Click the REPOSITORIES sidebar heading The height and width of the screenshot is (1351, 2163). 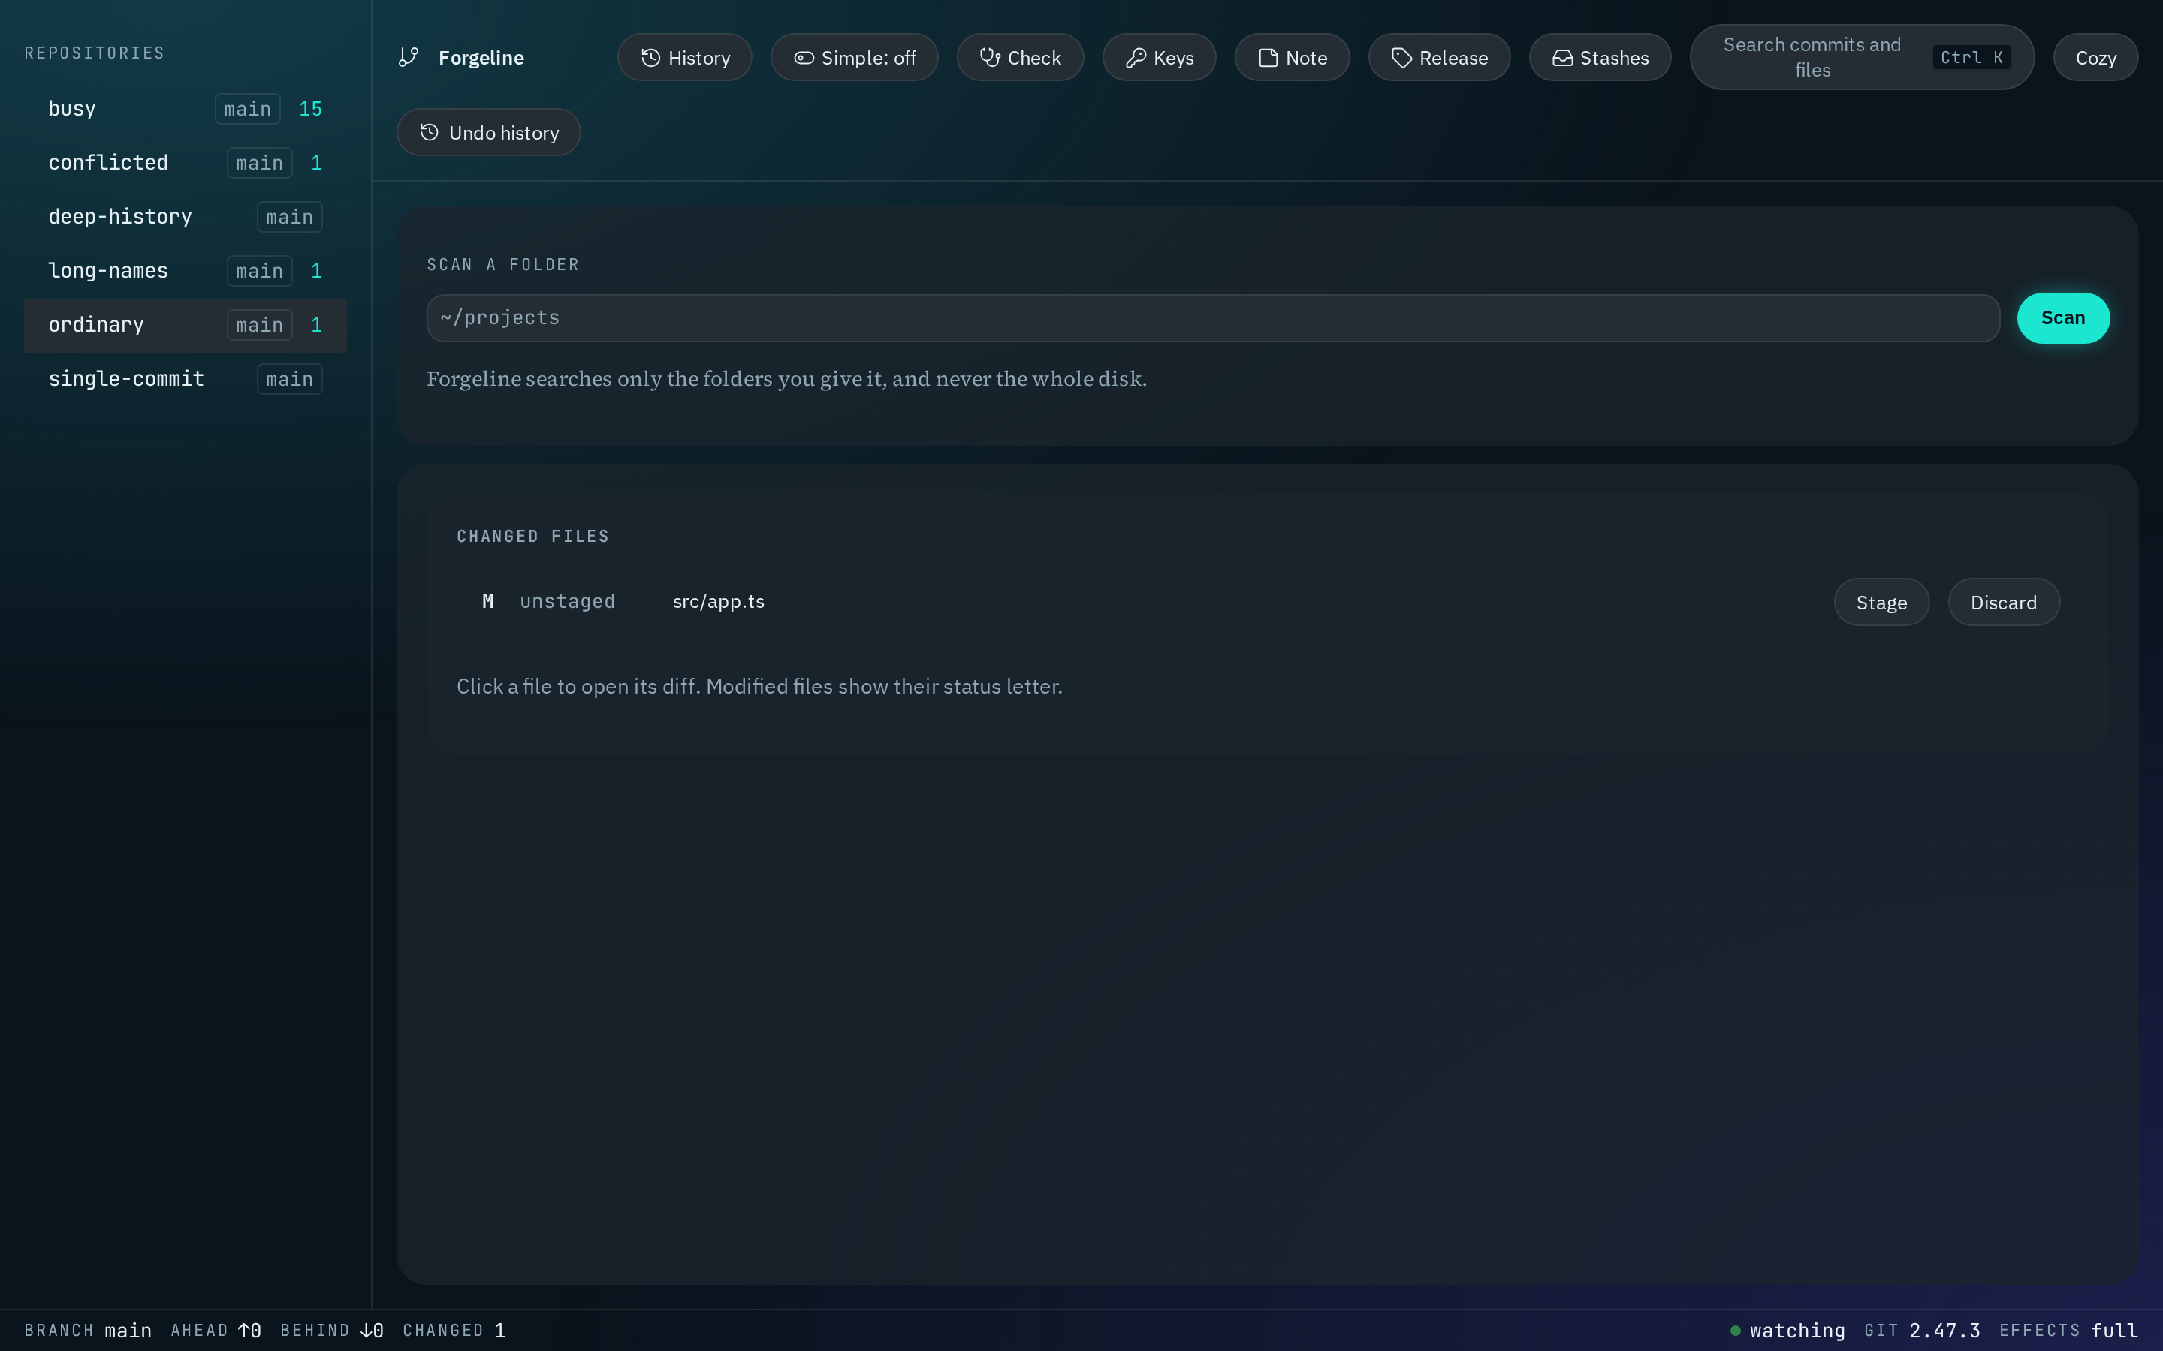pyautogui.click(x=95, y=53)
